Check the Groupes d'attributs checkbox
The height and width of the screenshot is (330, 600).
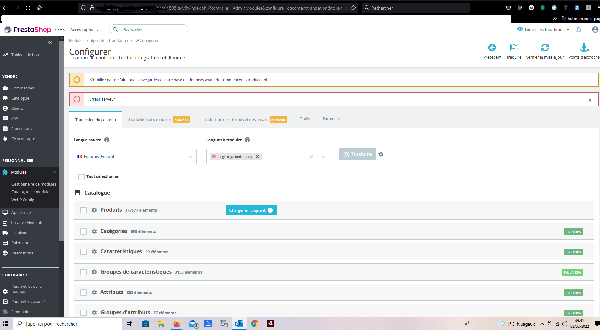tap(84, 313)
